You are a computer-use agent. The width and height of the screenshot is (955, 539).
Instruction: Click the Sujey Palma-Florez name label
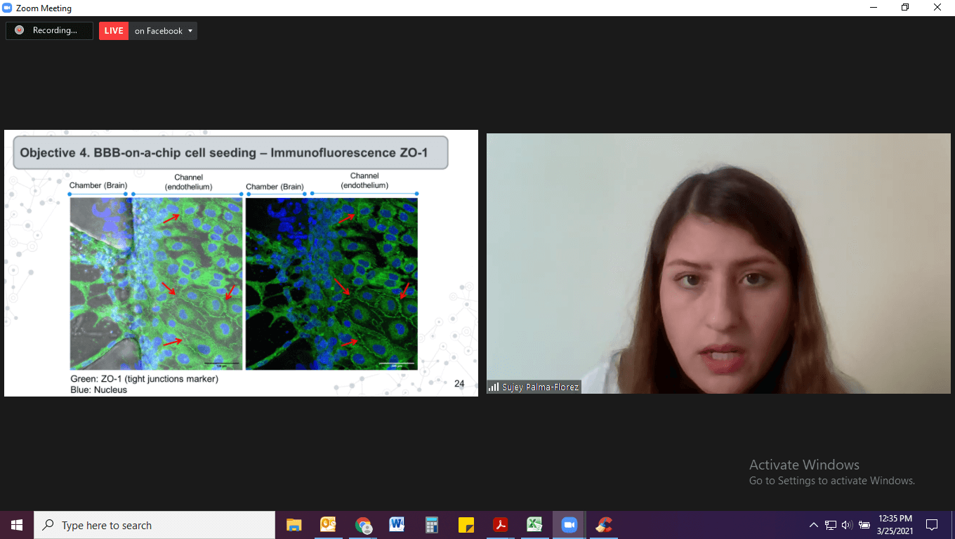[541, 387]
